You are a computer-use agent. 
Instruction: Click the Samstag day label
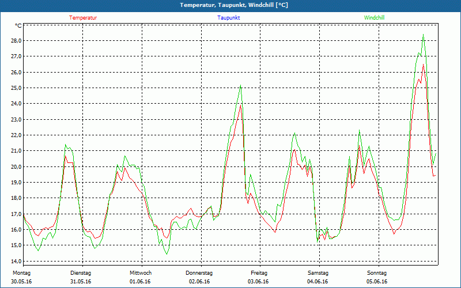(x=318, y=273)
